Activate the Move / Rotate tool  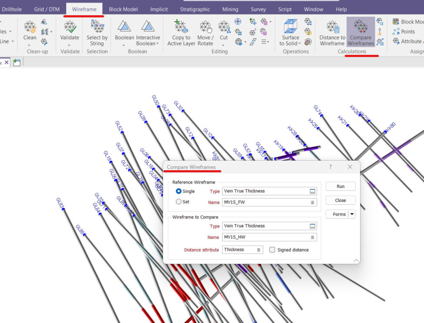tap(205, 33)
